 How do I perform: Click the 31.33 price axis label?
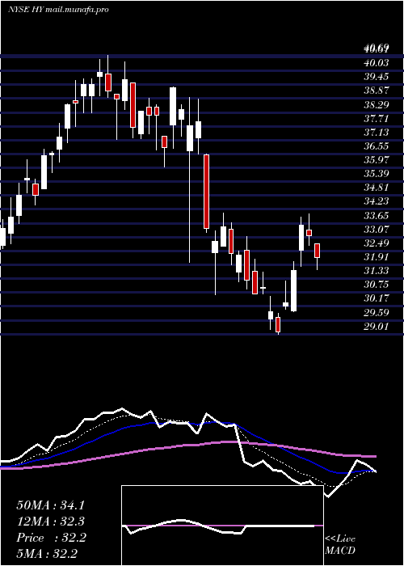(x=376, y=271)
